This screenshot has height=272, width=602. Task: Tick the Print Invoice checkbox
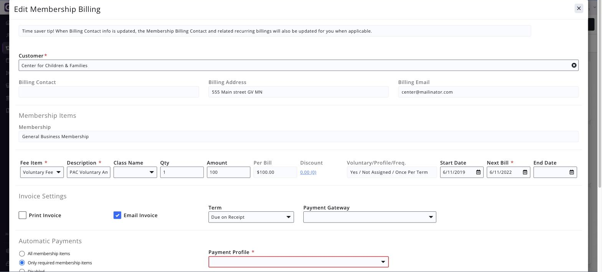(23, 215)
